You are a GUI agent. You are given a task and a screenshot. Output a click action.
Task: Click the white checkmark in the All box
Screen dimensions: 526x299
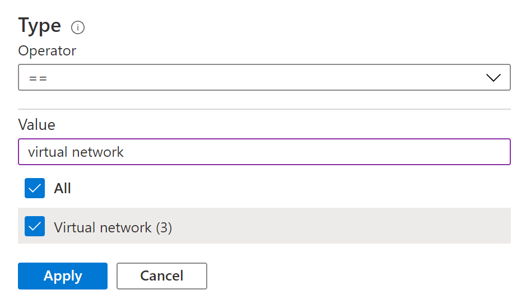35,189
